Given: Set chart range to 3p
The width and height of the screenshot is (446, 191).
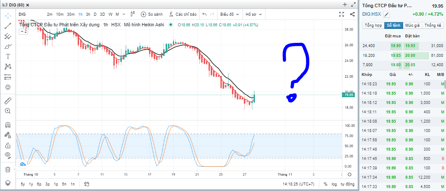Looking at the screenshot, I should pos(48,184).
